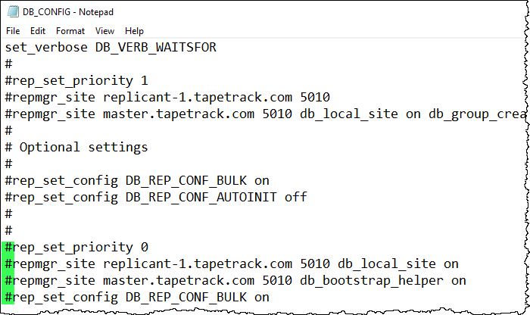Click highlighted # before 'rep_set_priority 0'

[x=8, y=248]
